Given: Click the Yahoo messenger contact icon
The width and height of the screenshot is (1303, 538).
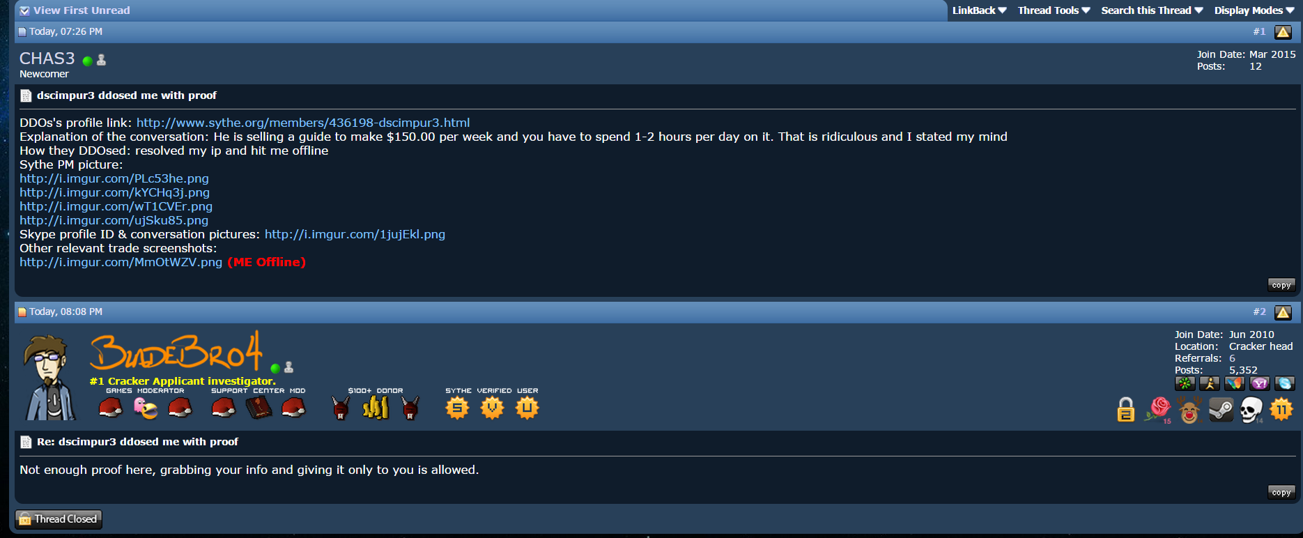Looking at the screenshot, I should 1260,383.
